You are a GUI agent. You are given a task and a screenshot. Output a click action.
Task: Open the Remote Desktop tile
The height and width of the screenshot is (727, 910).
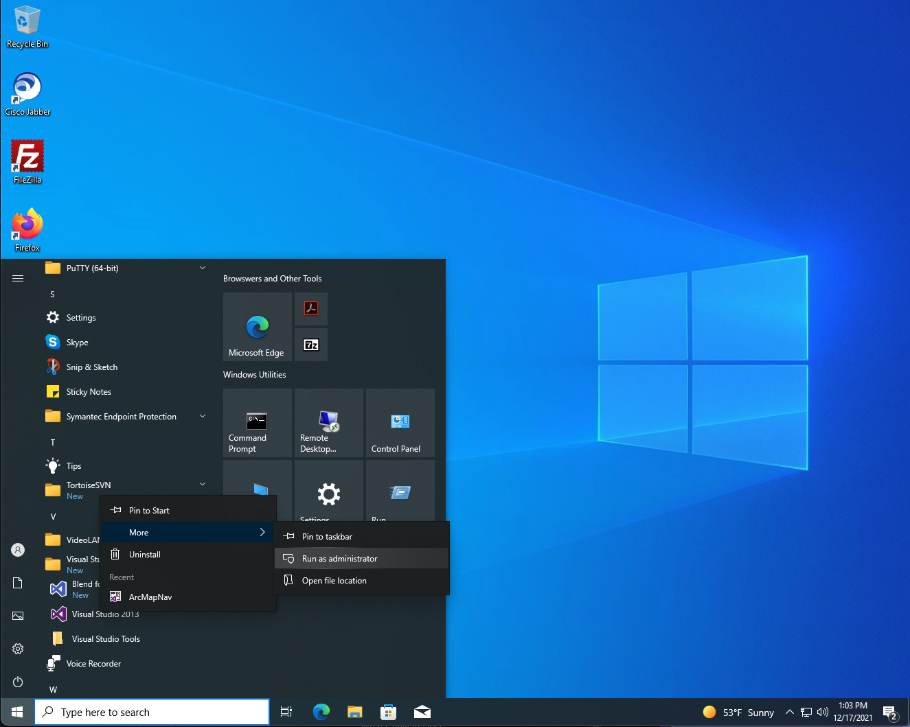[x=329, y=423]
